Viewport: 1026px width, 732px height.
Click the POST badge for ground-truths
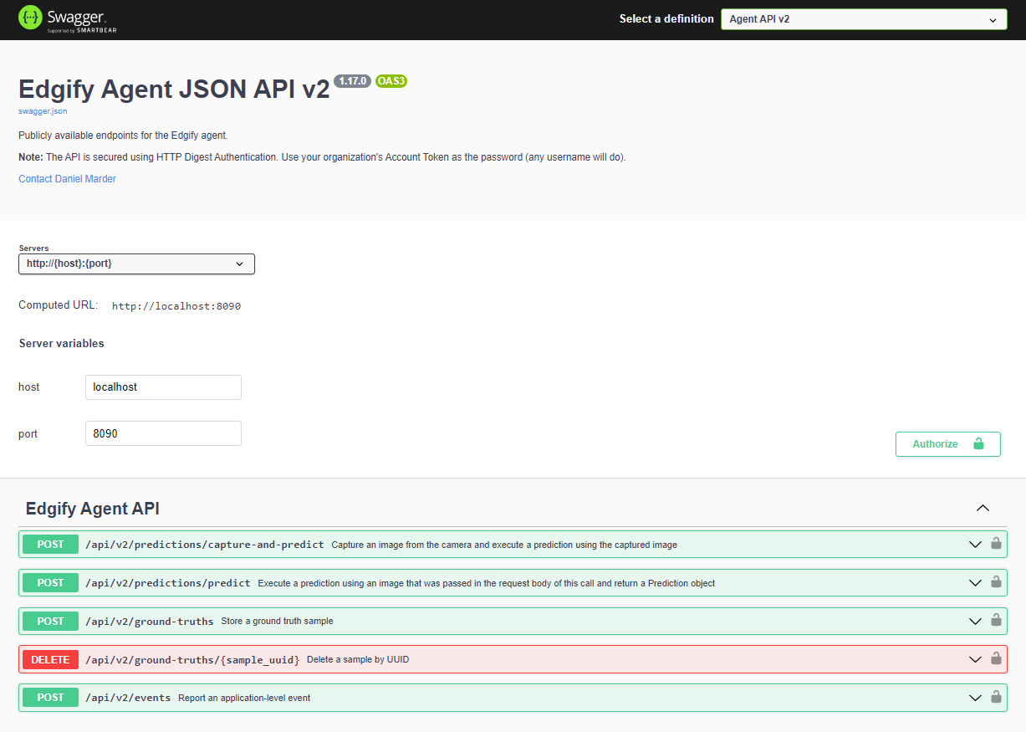pos(50,622)
